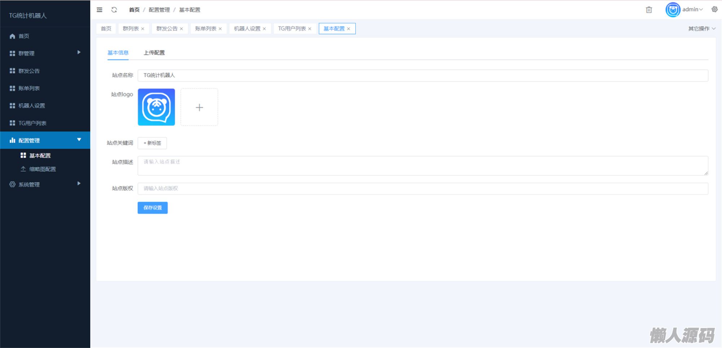Click the admin avatar icon
Screen dimensions: 722x348
[673, 10]
